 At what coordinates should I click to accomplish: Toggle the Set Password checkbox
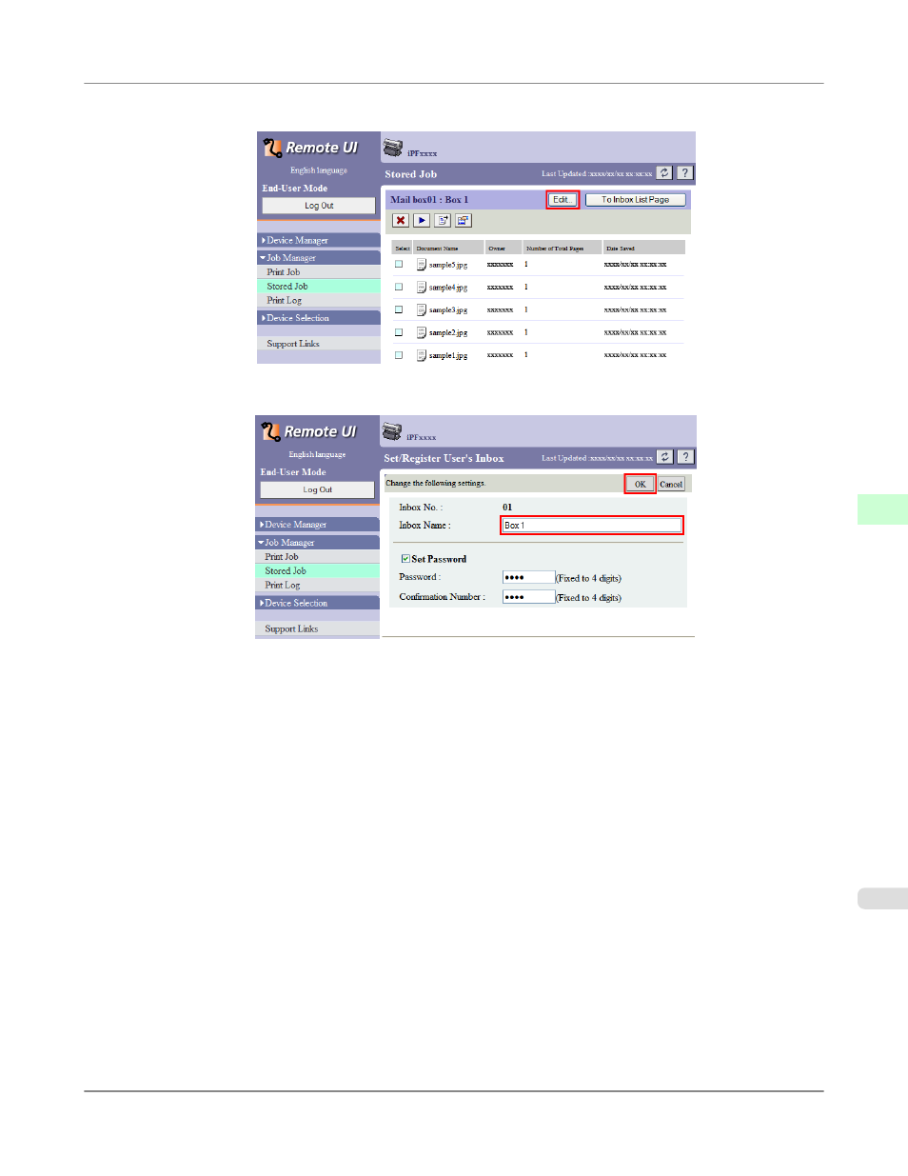click(x=405, y=559)
